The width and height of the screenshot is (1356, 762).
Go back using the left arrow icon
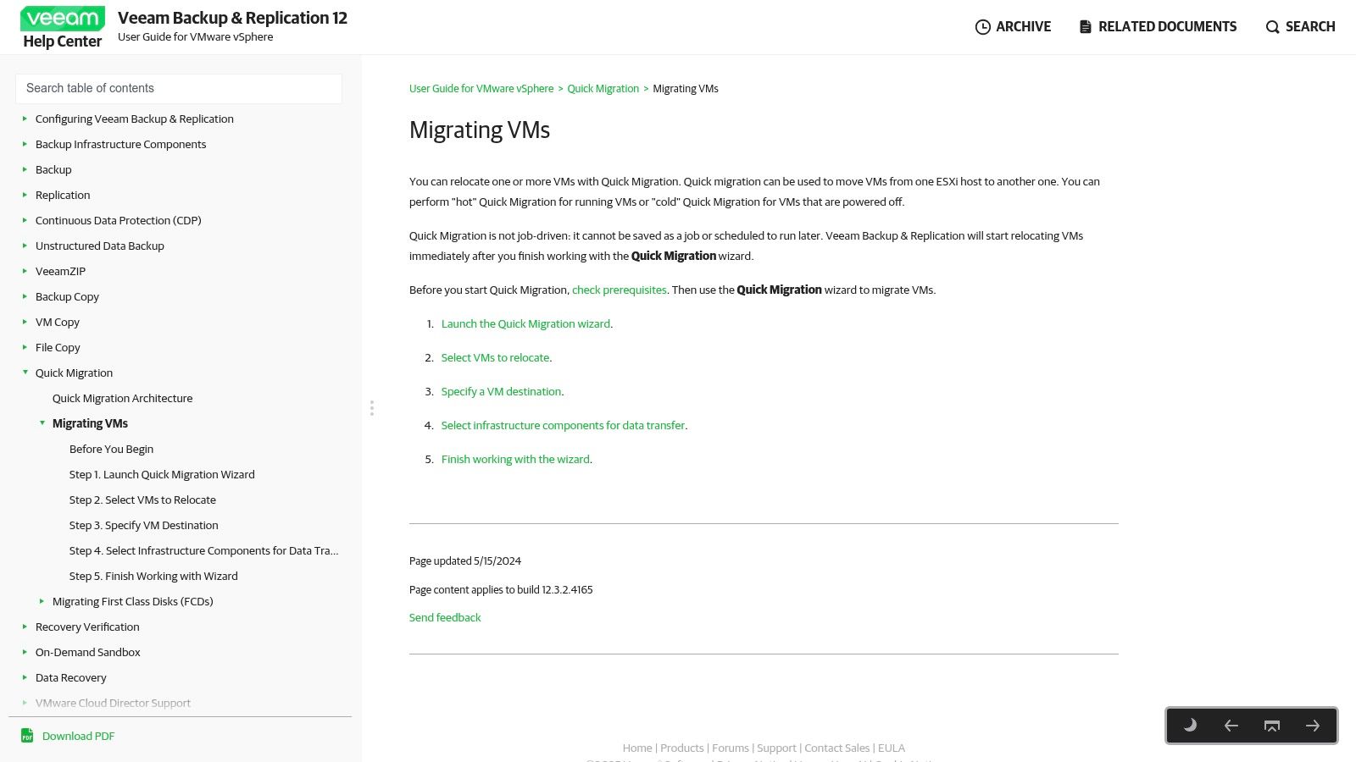(1231, 726)
